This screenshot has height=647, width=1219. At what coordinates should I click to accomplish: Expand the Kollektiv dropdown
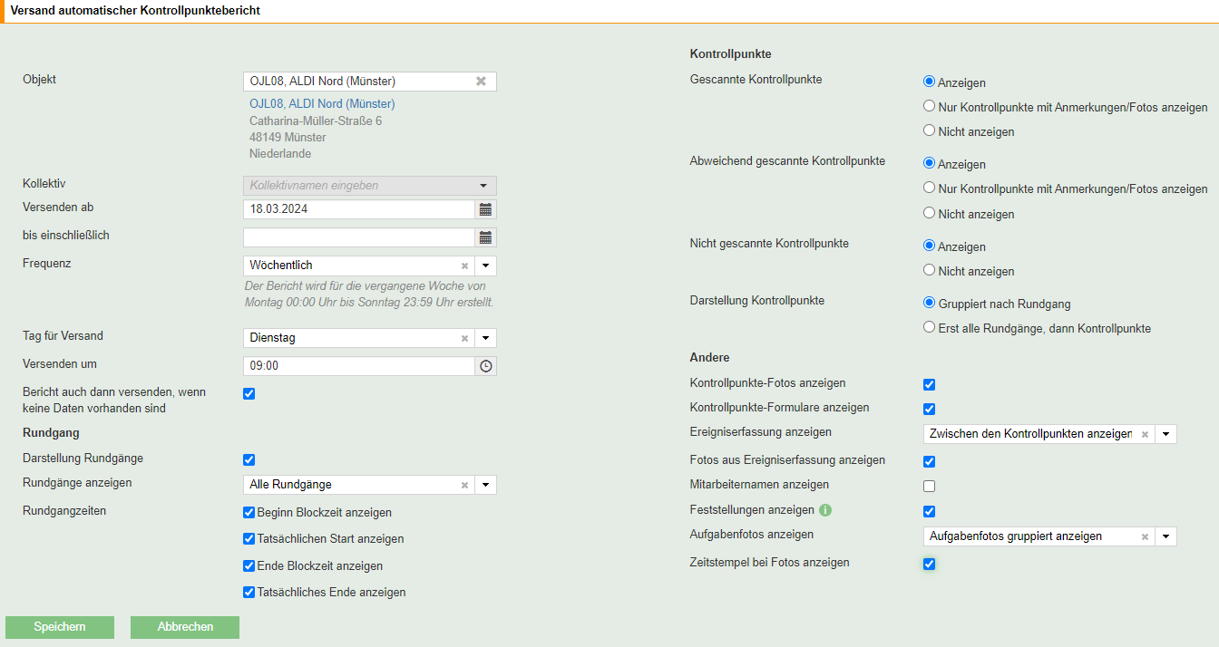coord(483,186)
